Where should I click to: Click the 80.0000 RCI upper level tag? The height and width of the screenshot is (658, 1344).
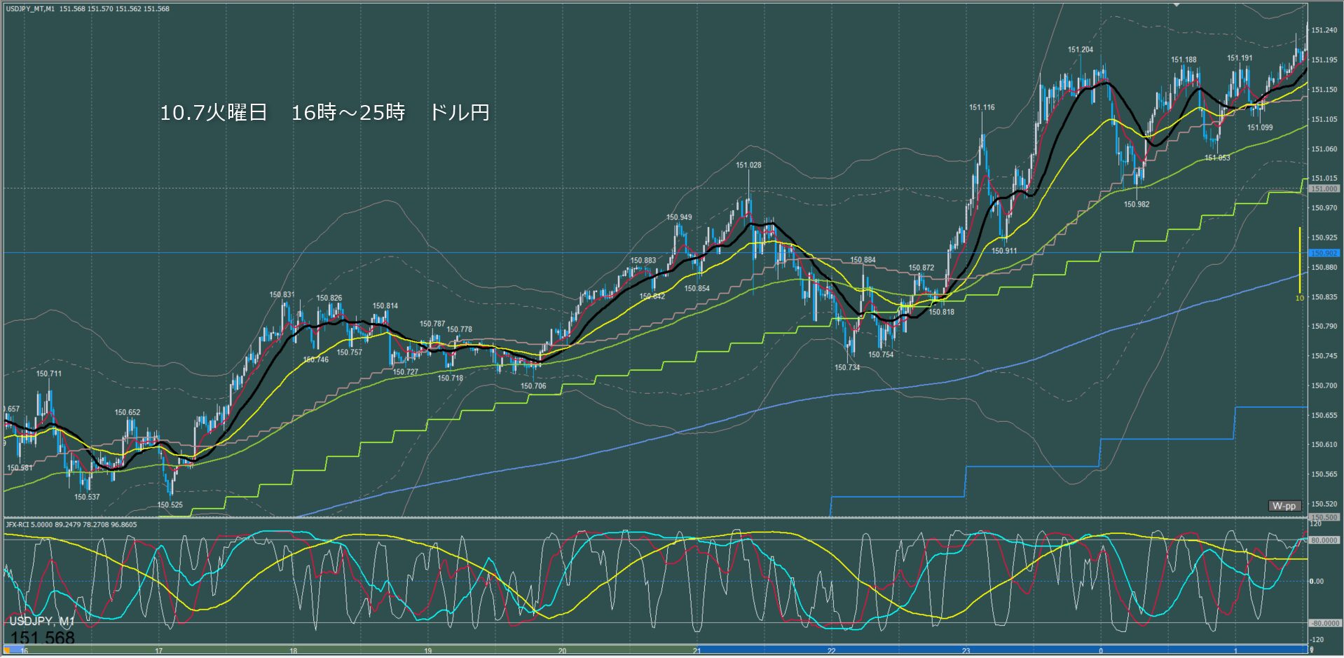(1324, 540)
